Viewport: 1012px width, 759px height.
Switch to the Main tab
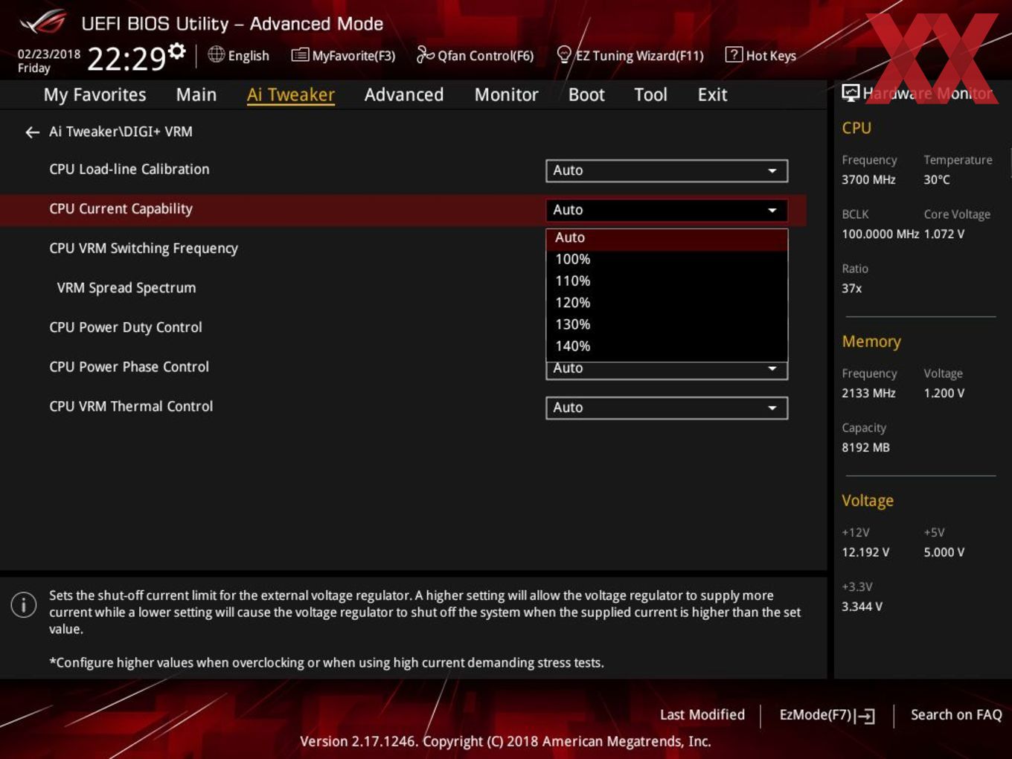[x=196, y=95]
